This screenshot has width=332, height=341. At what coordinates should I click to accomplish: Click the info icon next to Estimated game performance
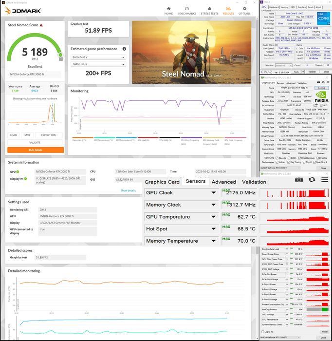pyautogui.click(x=124, y=49)
